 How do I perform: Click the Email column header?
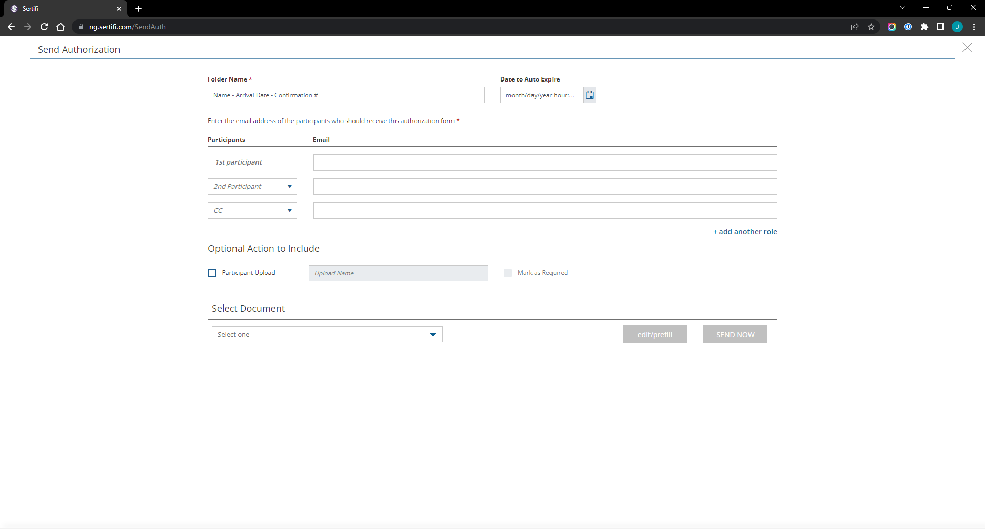point(321,140)
